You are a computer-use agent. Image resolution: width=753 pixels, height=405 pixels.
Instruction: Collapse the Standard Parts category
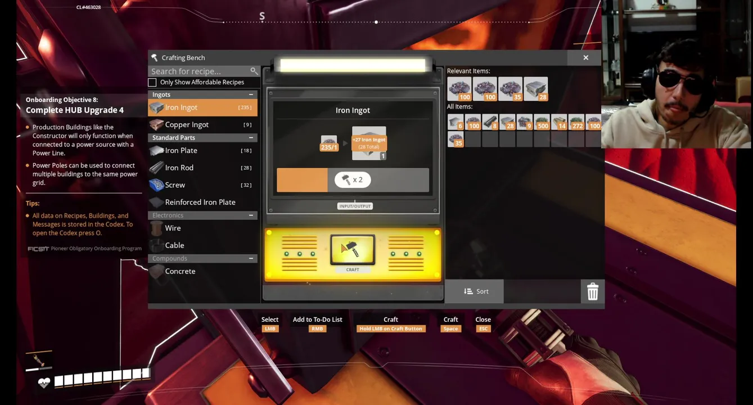[251, 138]
